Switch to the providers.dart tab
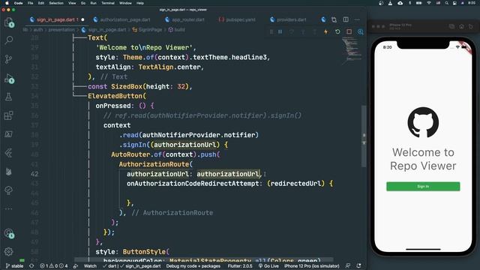480x270 pixels. (288, 19)
